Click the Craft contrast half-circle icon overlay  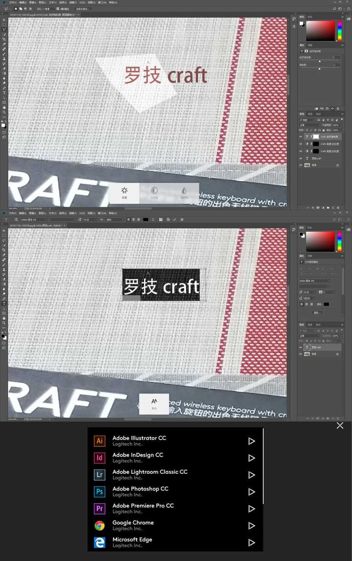154,190
